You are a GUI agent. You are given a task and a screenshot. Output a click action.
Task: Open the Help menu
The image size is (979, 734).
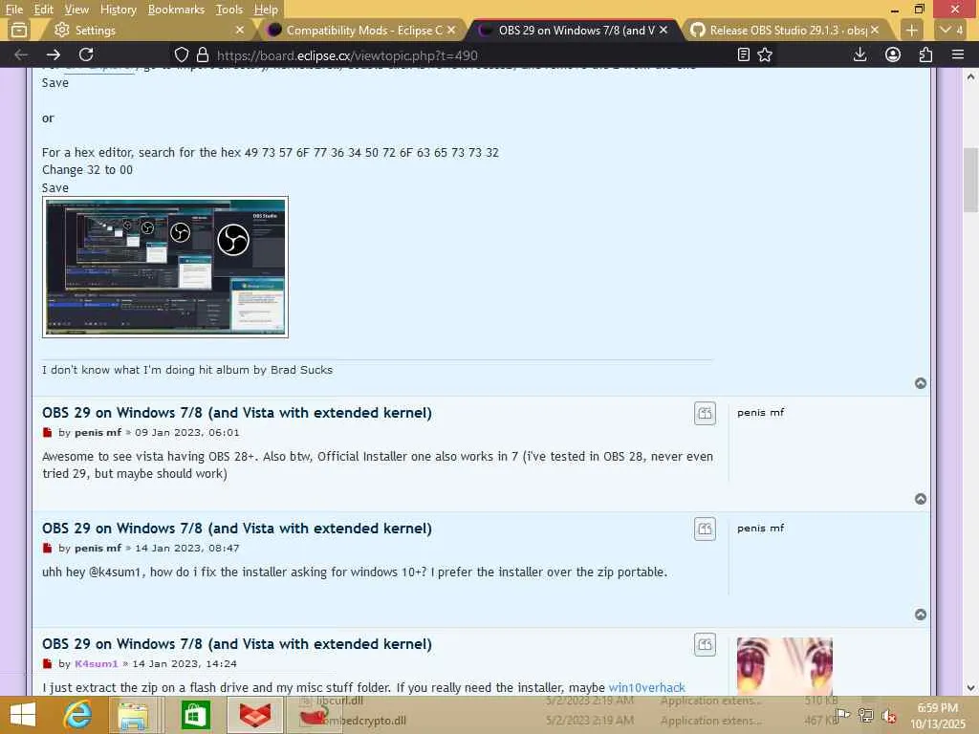[266, 10]
